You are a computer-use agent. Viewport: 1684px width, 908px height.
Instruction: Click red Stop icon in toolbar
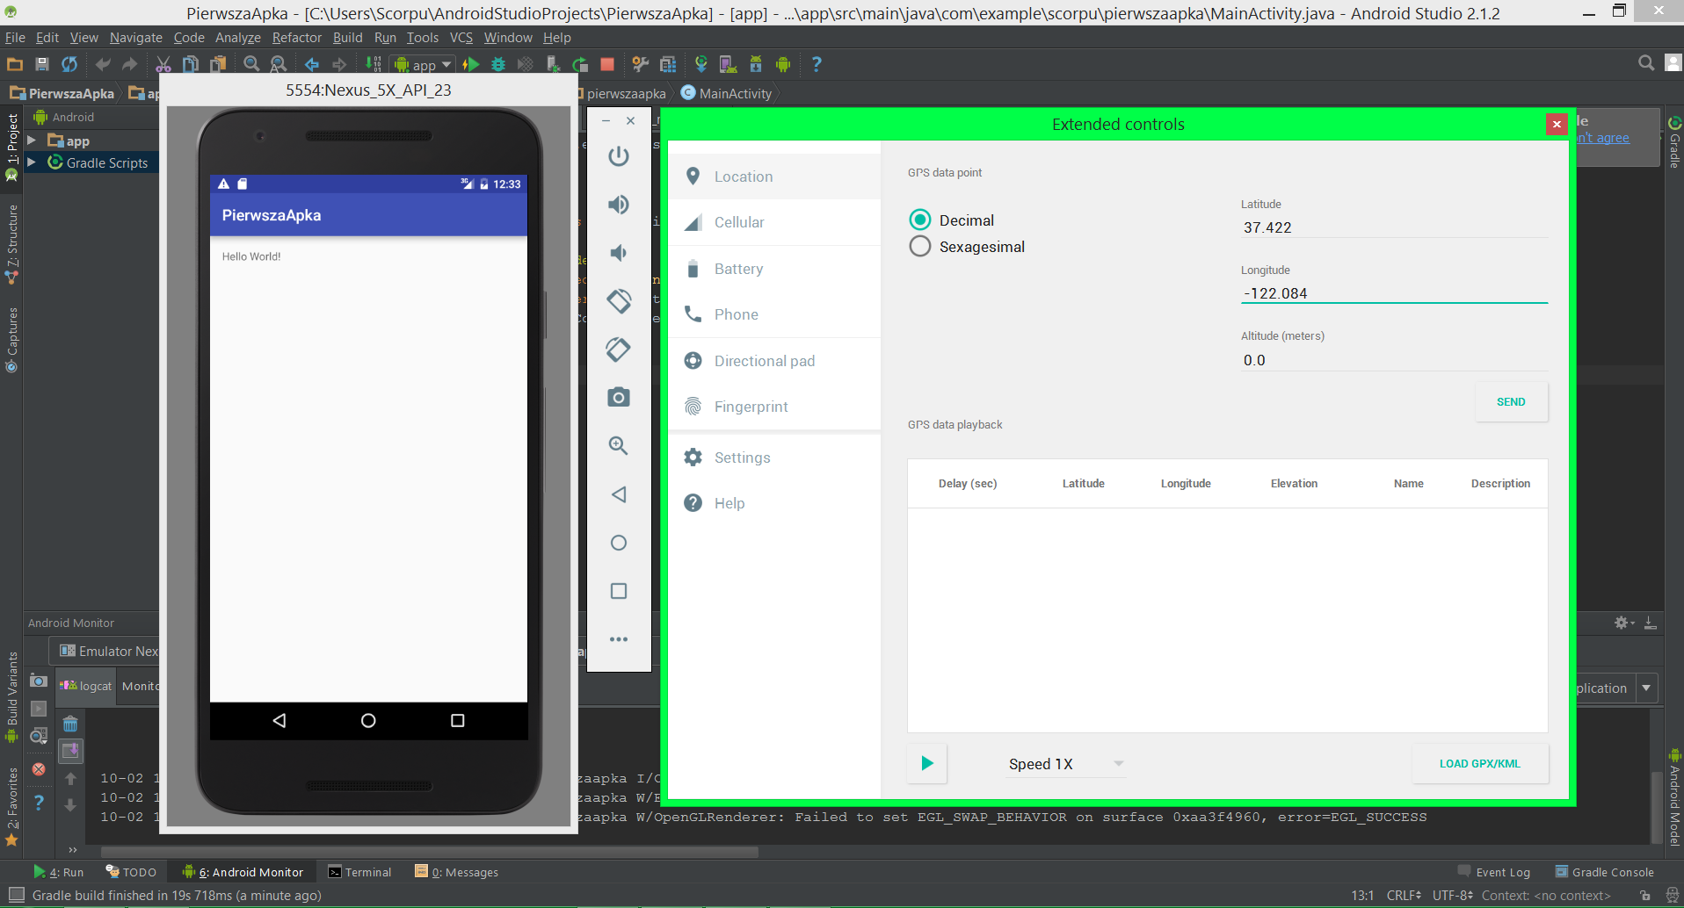tap(606, 64)
